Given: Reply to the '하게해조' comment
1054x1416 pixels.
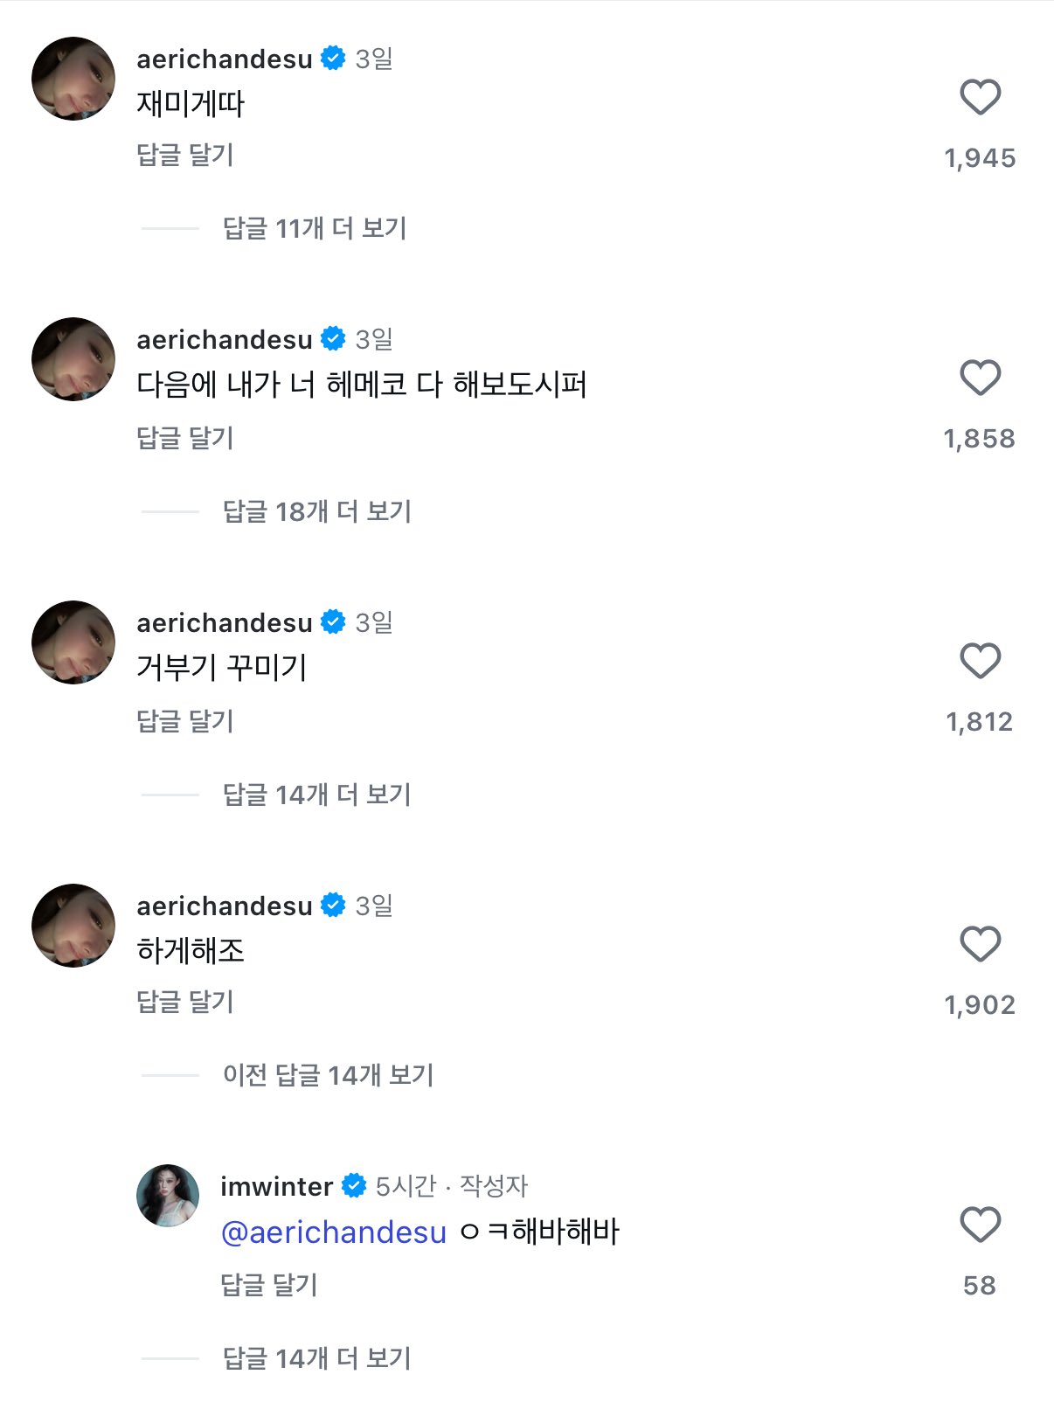Looking at the screenshot, I should click(x=185, y=1002).
